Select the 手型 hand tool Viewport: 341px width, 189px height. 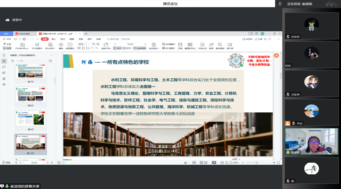7,44
